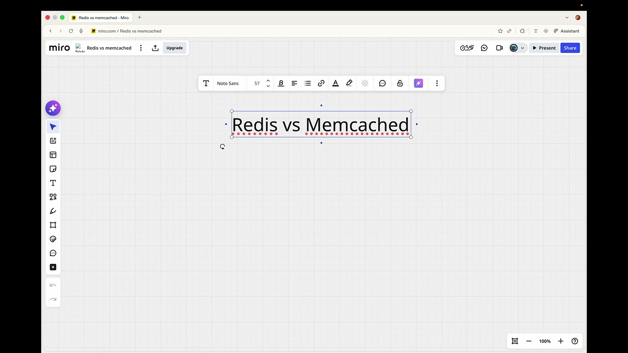Click the Redo arrow

point(53,299)
